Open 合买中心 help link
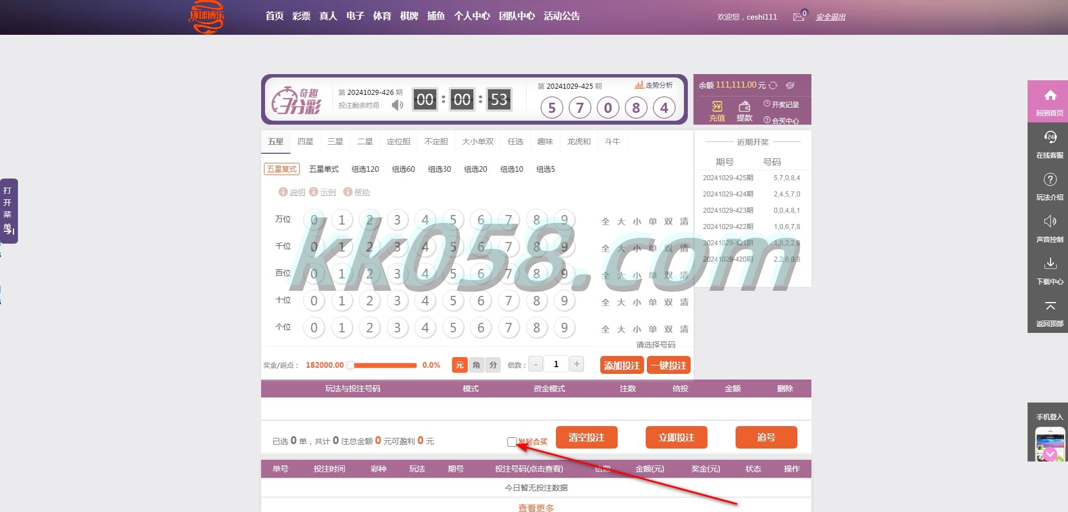 [x=781, y=121]
